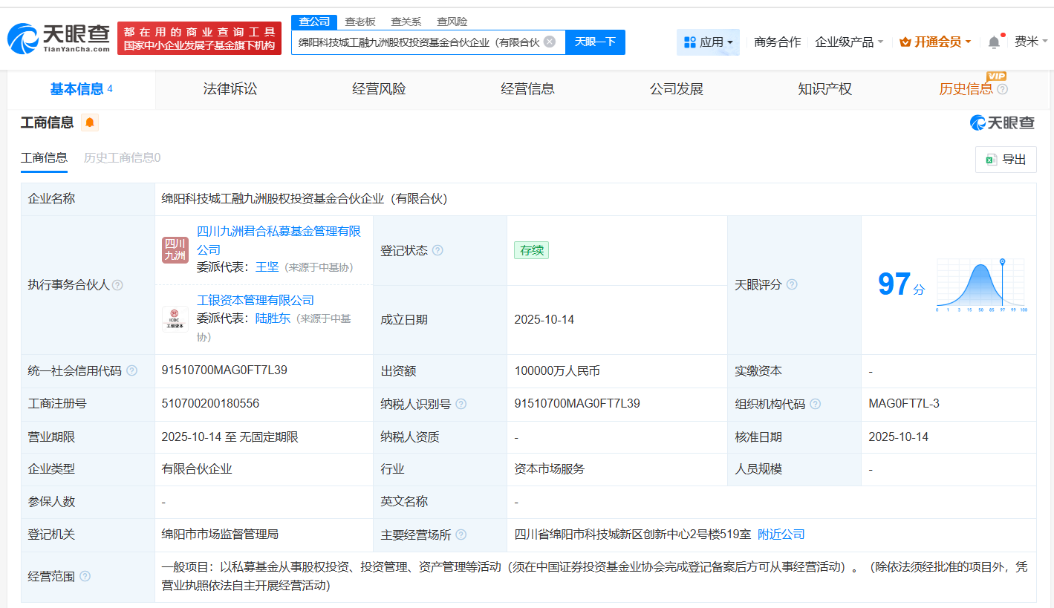
Task: Click the orange alert bell beside 工商信息
Action: pos(91,122)
